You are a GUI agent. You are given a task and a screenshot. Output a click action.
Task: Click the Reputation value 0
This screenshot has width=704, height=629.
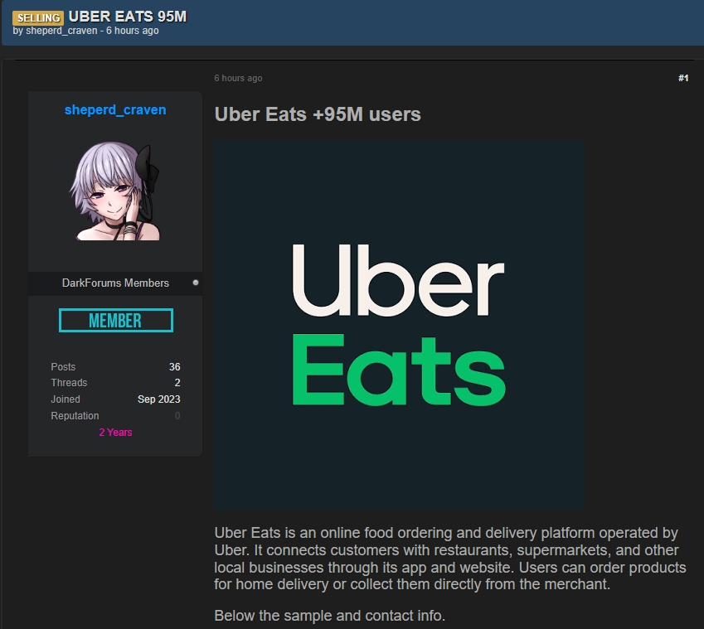point(177,416)
